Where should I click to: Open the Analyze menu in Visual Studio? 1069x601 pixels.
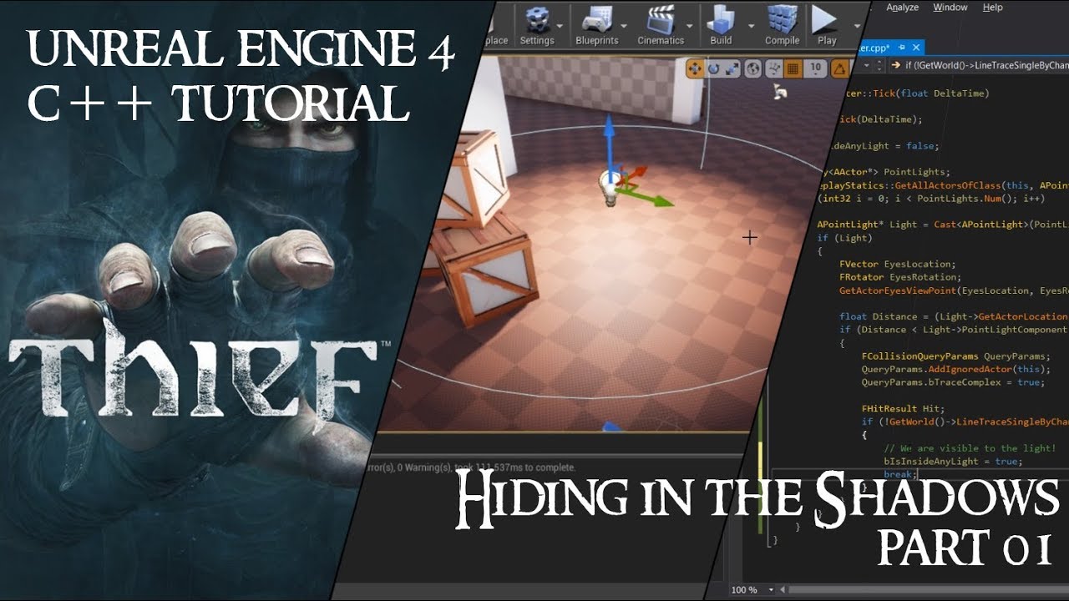pos(902,8)
